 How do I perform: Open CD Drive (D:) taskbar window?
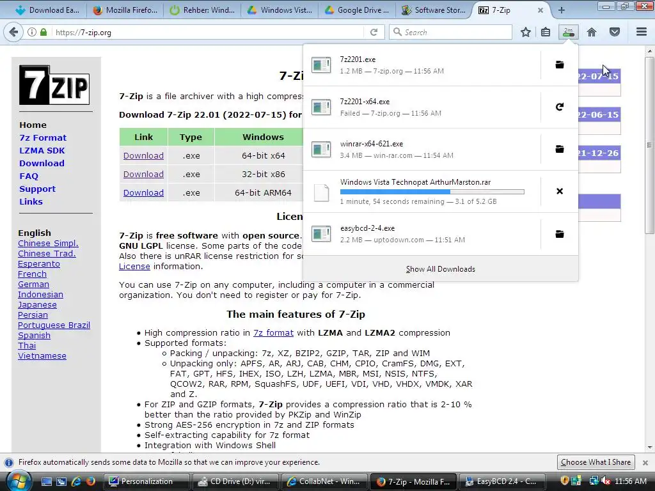click(x=235, y=481)
